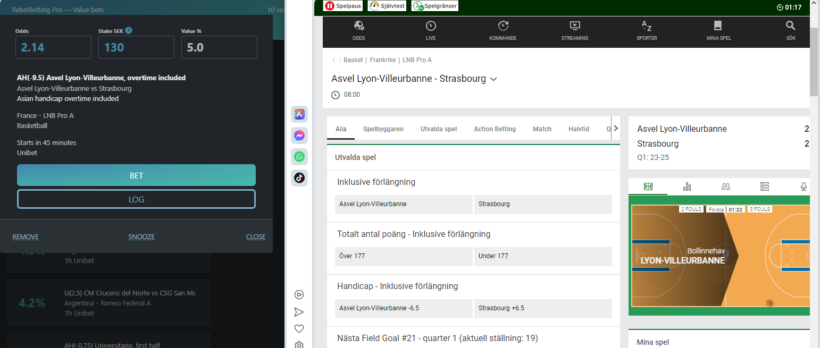Click the SNOOZE link
820x348 pixels.
click(141, 237)
